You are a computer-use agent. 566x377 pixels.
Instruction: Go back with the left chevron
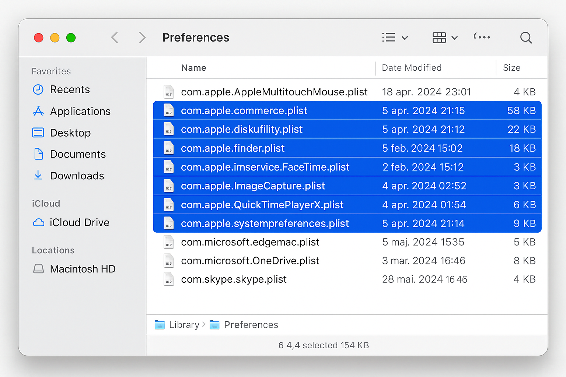(115, 37)
